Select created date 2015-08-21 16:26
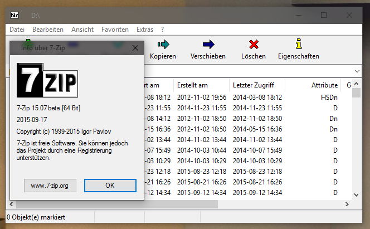Viewport: 370px width, 229px height. [202, 182]
